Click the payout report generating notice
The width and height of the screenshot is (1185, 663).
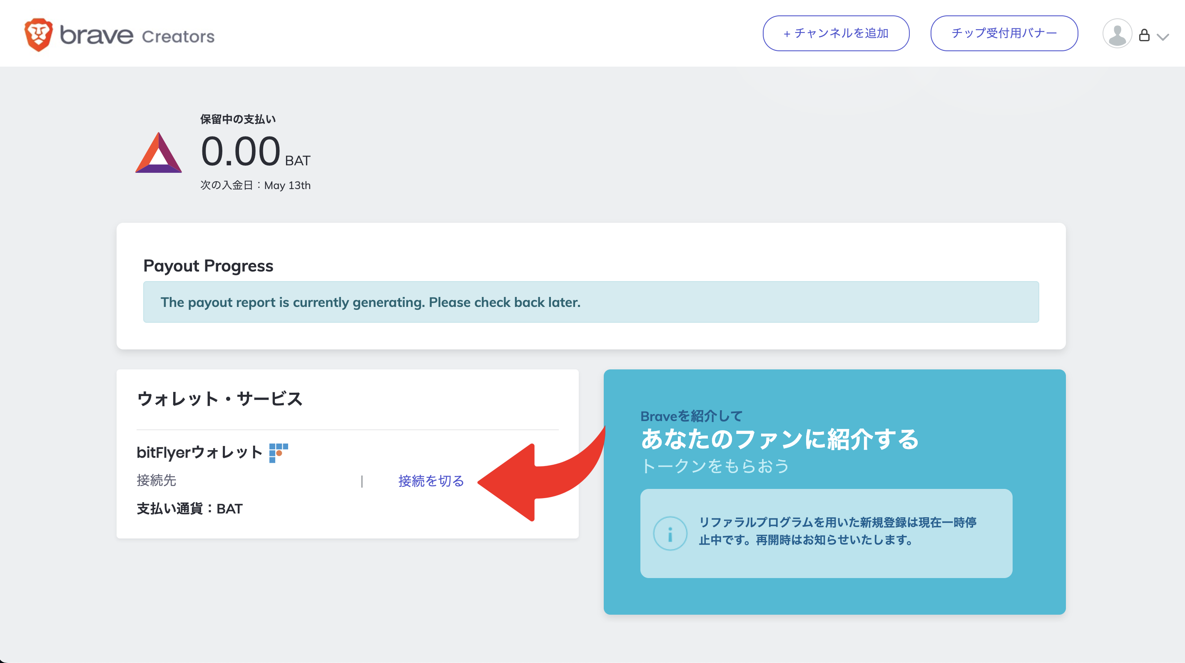click(x=591, y=302)
